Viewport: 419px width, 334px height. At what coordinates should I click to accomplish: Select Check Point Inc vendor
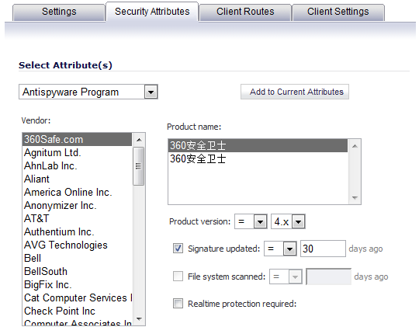pos(77,311)
